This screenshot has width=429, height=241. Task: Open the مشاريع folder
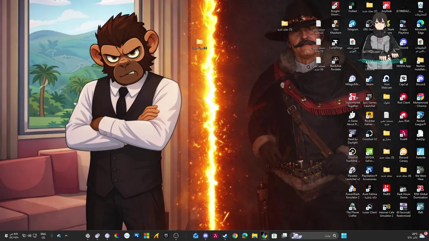(x=386, y=136)
